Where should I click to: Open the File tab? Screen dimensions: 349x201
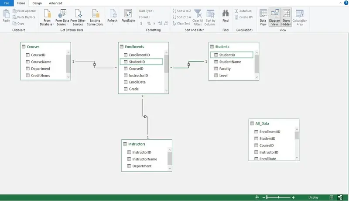7,3
